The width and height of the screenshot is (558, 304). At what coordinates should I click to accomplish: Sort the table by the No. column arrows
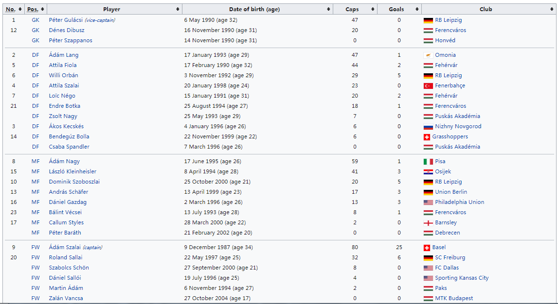click(20, 9)
